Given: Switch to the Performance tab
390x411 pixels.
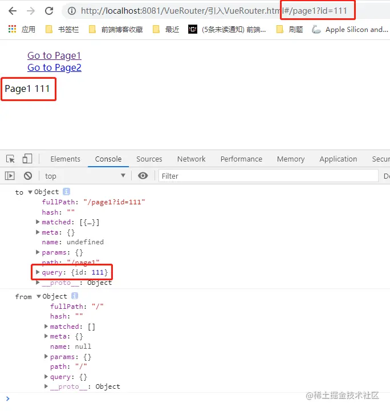Looking at the screenshot, I should pyautogui.click(x=241, y=159).
